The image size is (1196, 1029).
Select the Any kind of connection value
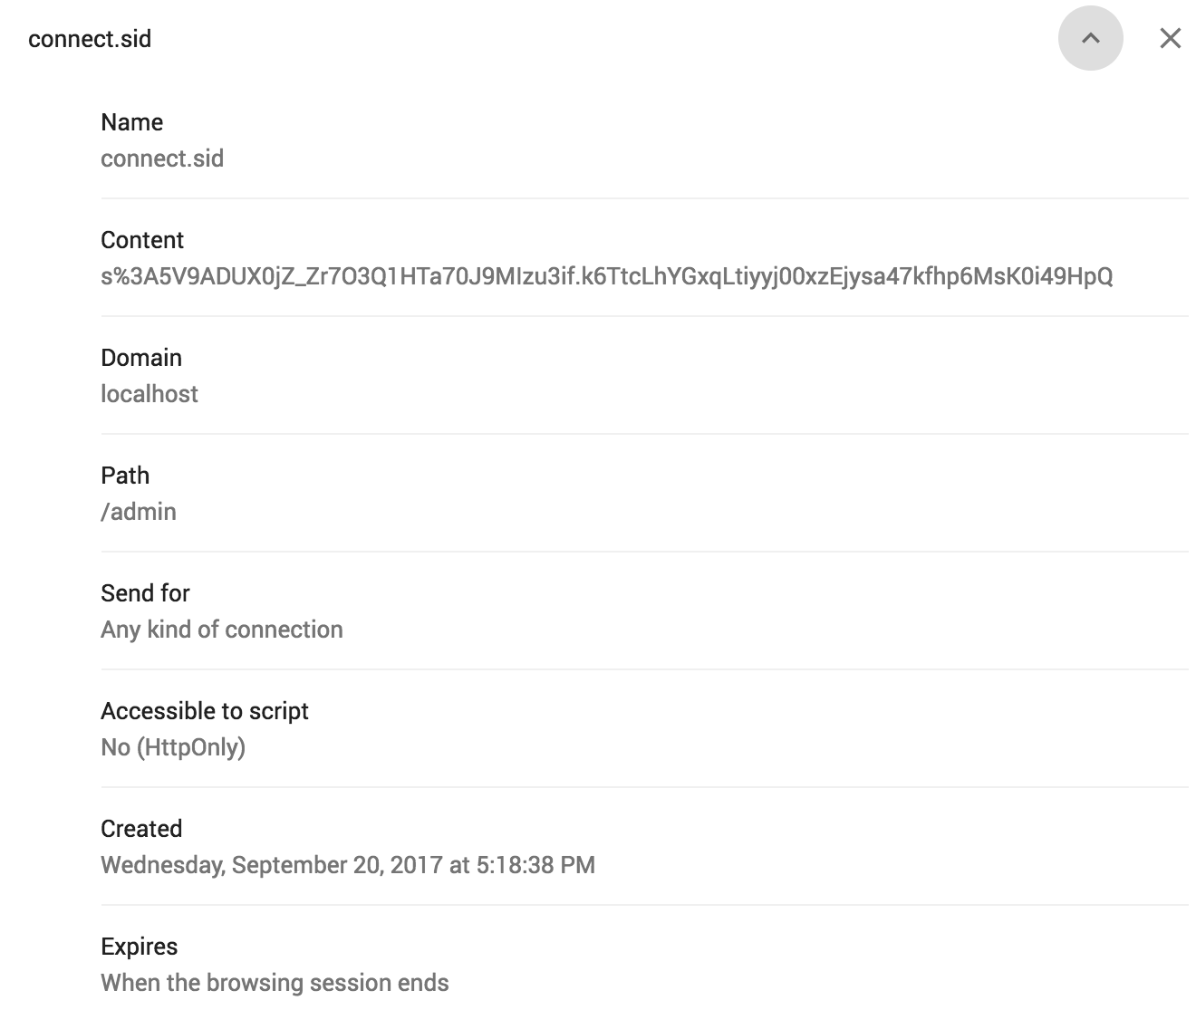222,629
